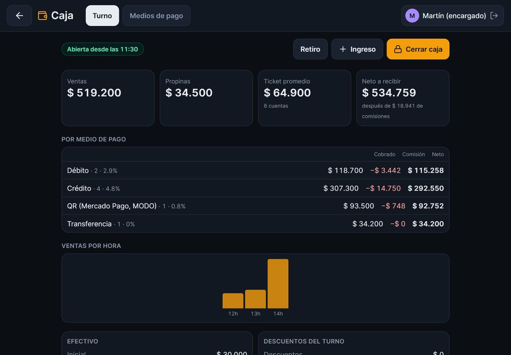Select the Ingreso button
The width and height of the screenshot is (511, 355).
[x=357, y=49]
